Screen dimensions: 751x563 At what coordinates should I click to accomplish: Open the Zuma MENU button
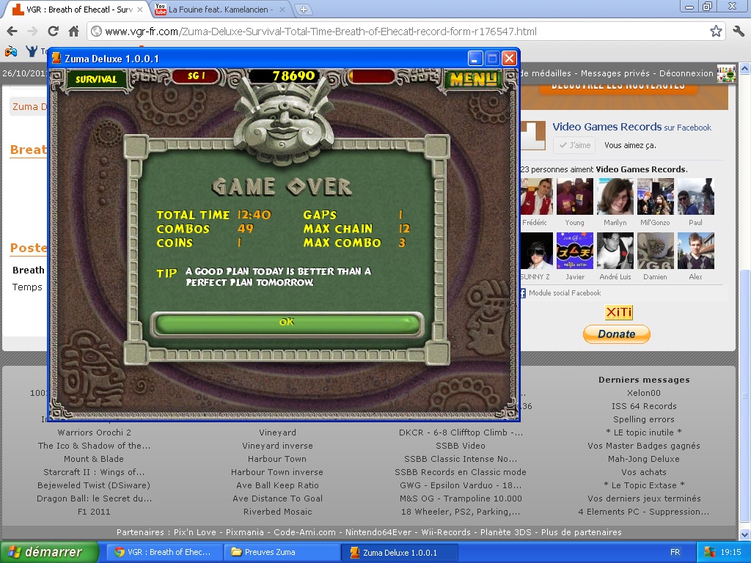[474, 78]
